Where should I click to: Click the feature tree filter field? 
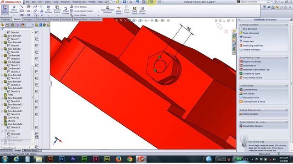tap(18, 29)
